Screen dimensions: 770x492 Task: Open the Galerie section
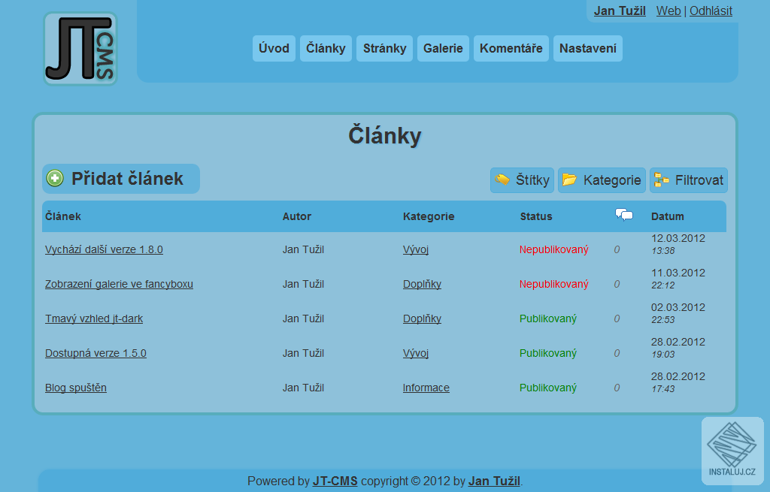[x=443, y=49]
